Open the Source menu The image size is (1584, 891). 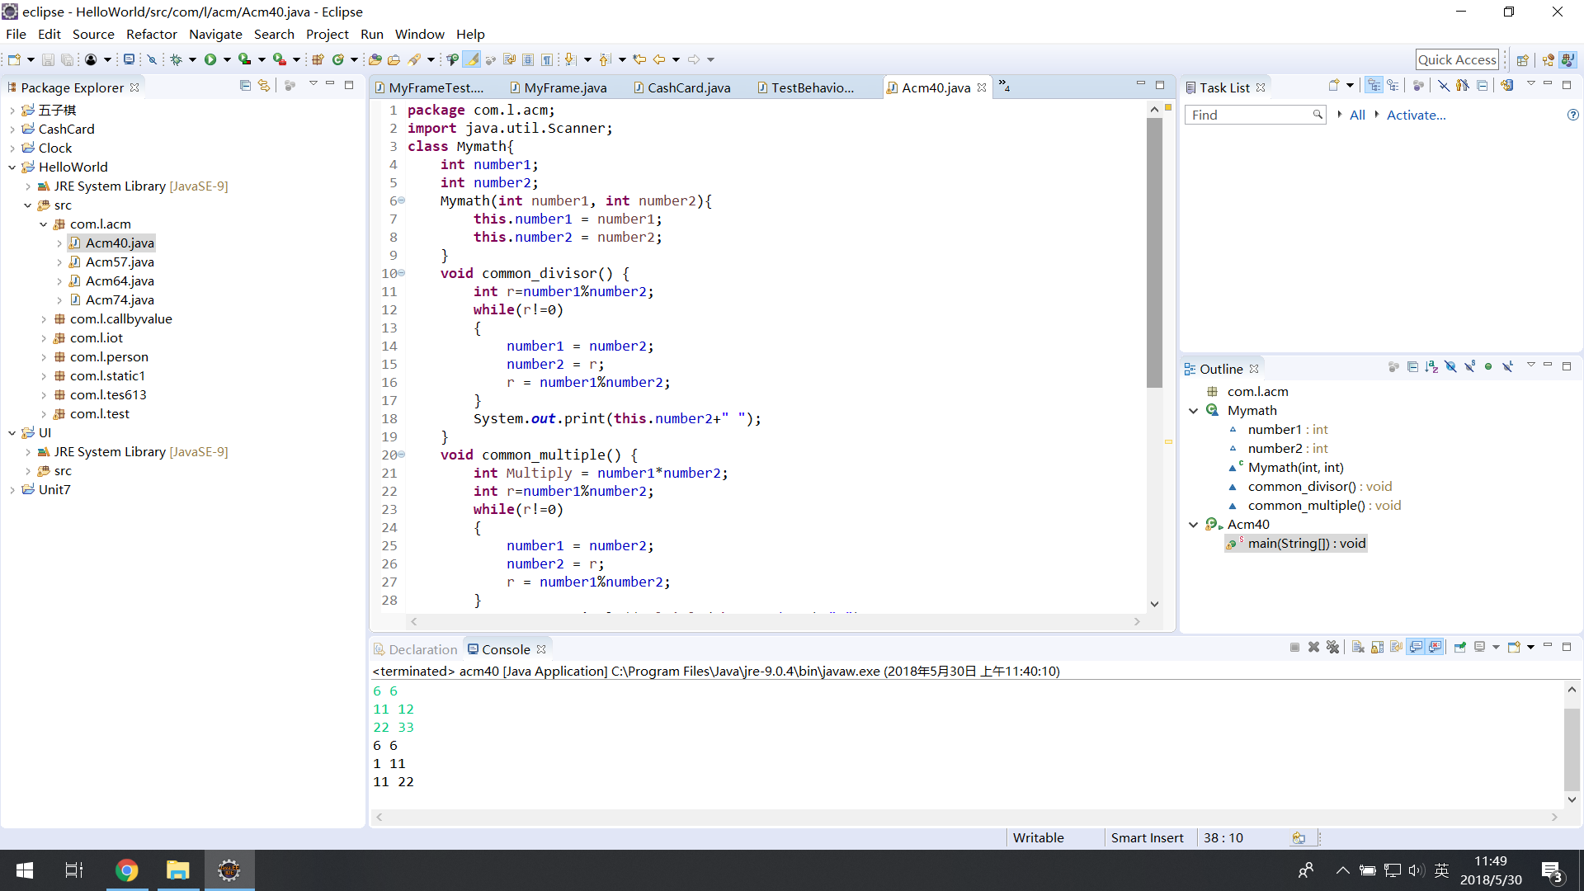tap(93, 34)
